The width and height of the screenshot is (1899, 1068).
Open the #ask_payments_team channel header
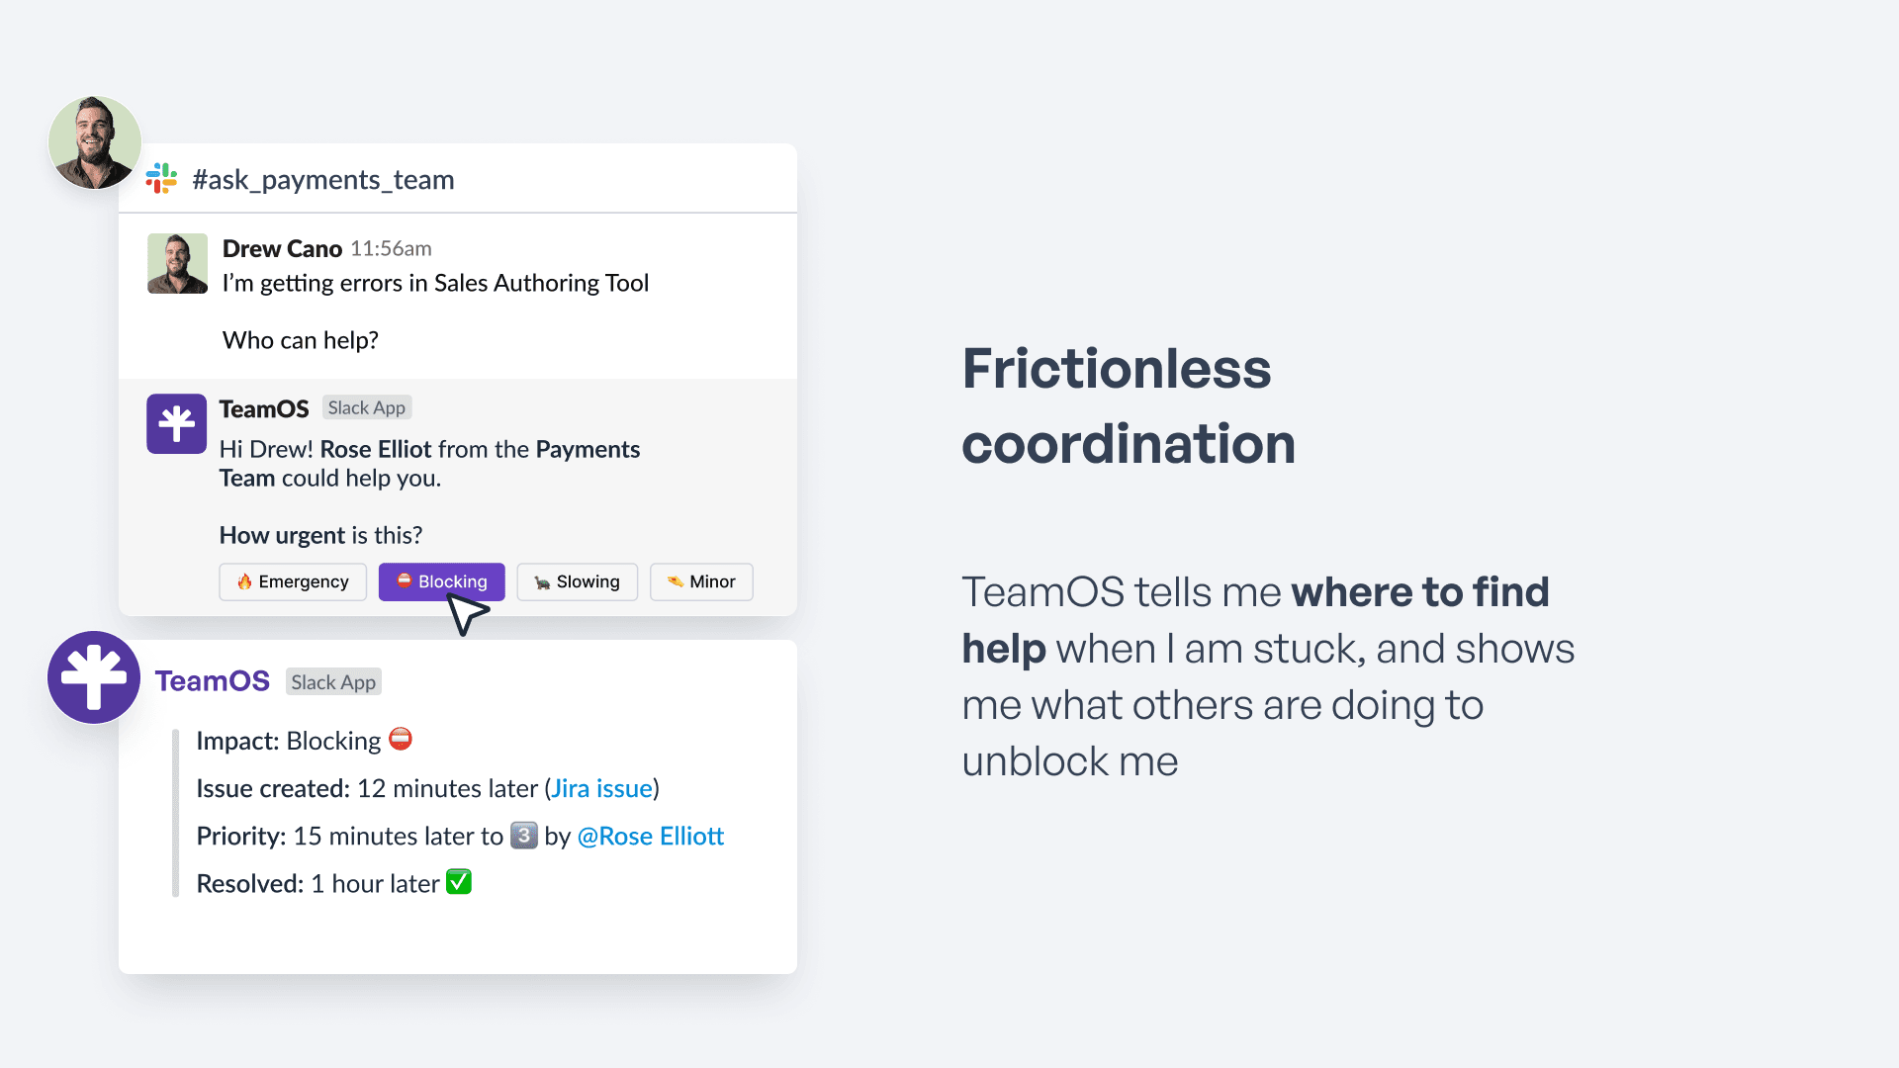[323, 179]
